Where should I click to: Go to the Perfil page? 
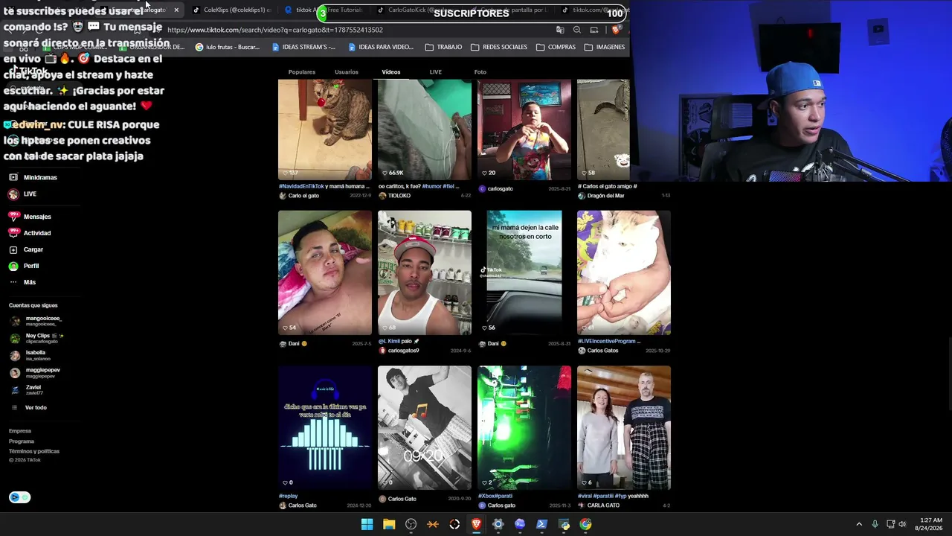click(24, 266)
